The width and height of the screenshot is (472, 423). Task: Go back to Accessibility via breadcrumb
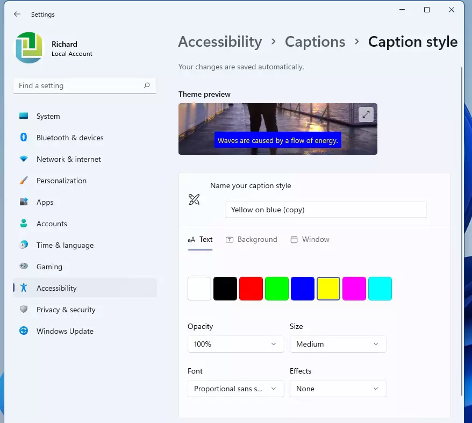pyautogui.click(x=220, y=41)
